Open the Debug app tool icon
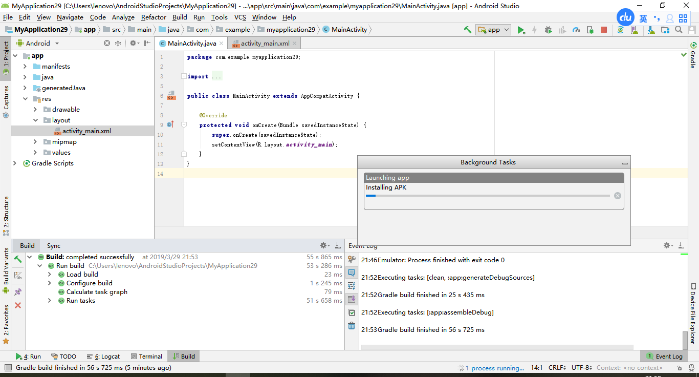Viewport: 699px width, 377px height. [548, 29]
